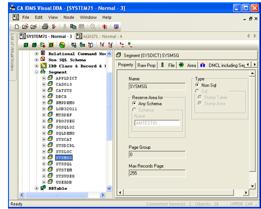Screen dimensions: 261x209
Task: Select the Stamp Table radio button
Action: (200, 97)
